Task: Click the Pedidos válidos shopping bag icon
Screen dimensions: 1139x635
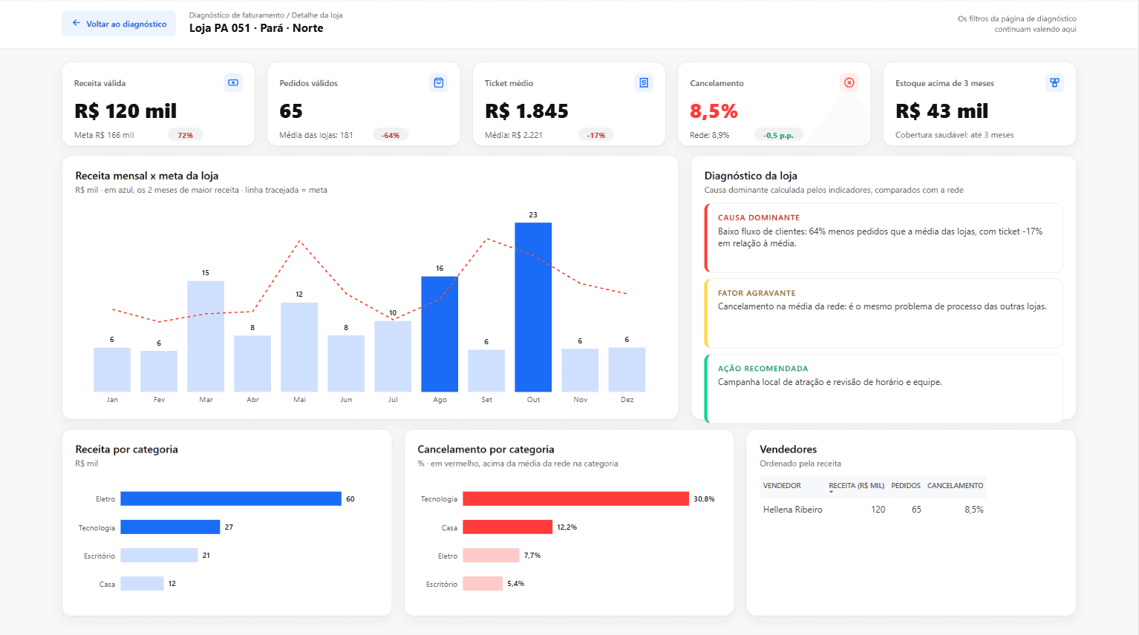Action: pos(439,82)
